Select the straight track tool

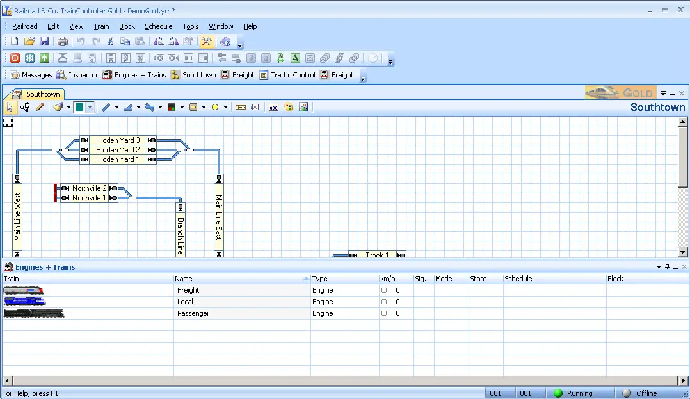coord(106,108)
